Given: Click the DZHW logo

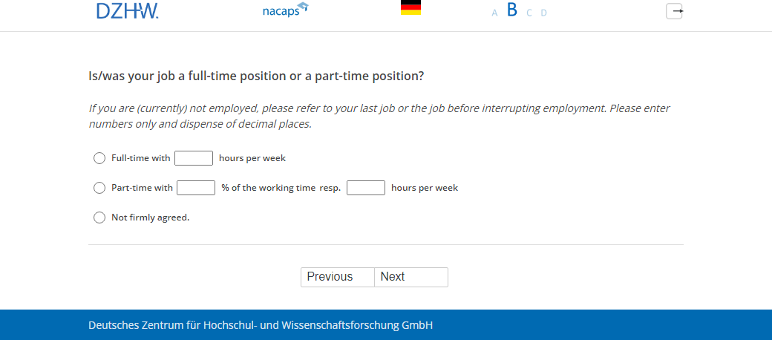Looking at the screenshot, I should coord(127,11).
